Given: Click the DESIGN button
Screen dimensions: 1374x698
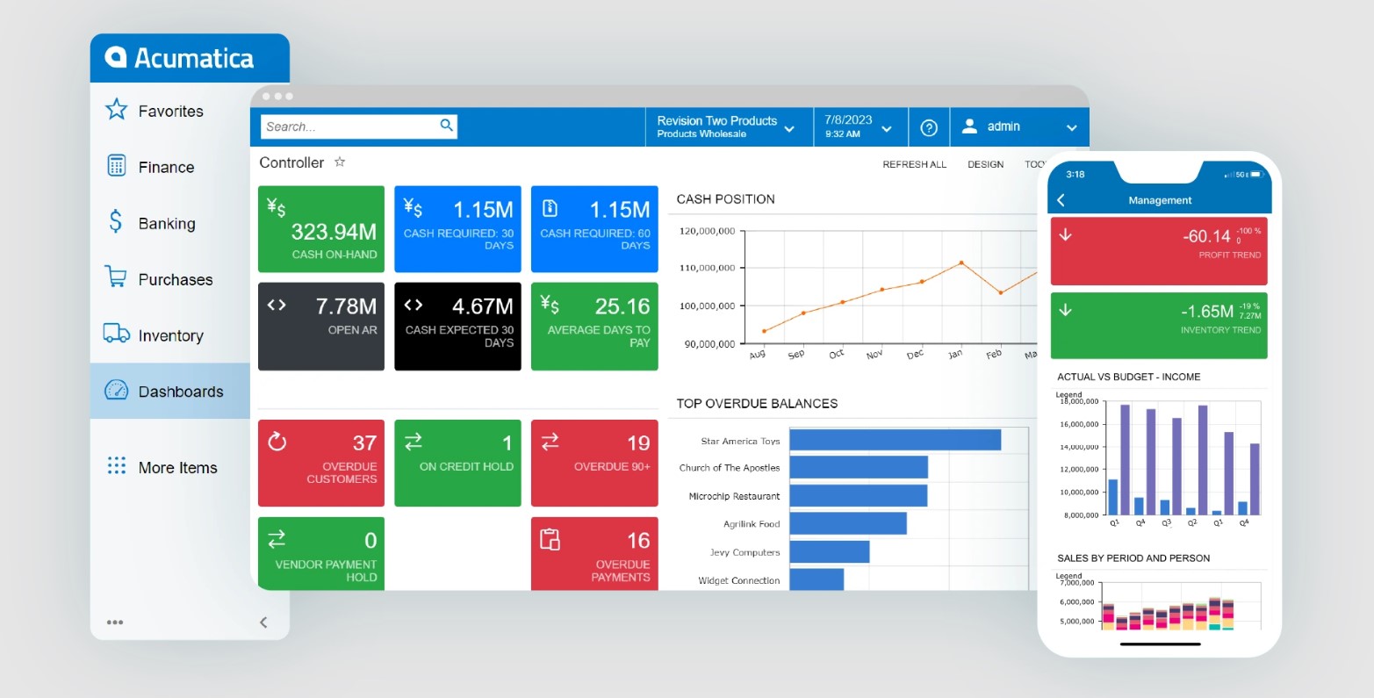Looking at the screenshot, I should [985, 164].
